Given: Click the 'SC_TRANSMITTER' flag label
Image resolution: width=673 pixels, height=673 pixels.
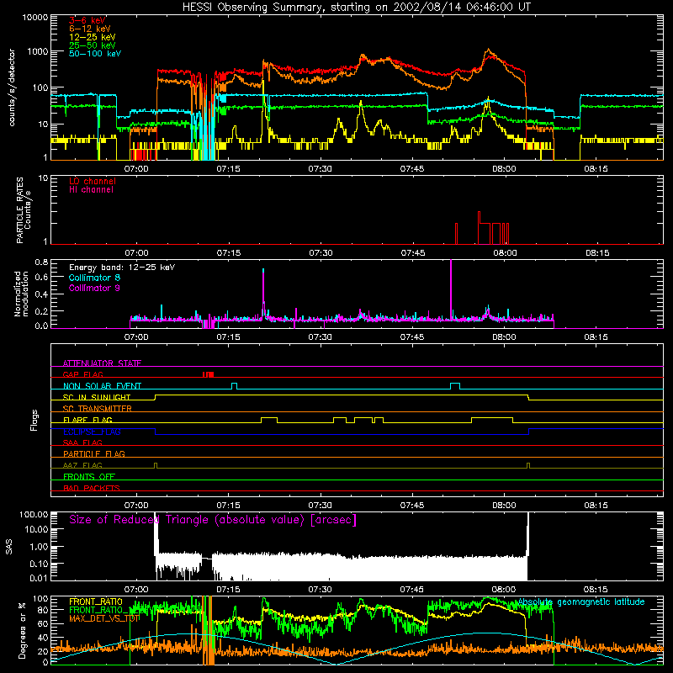Looking at the screenshot, I should pos(98,409).
